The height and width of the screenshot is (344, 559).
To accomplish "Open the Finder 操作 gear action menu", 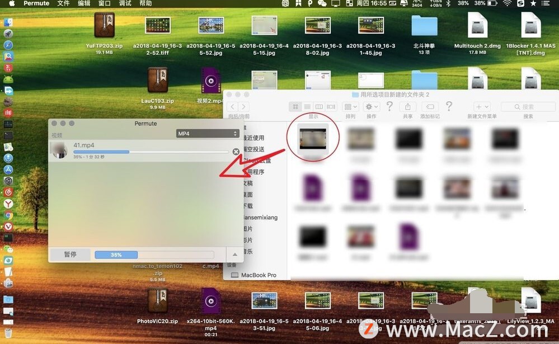I will [372, 107].
